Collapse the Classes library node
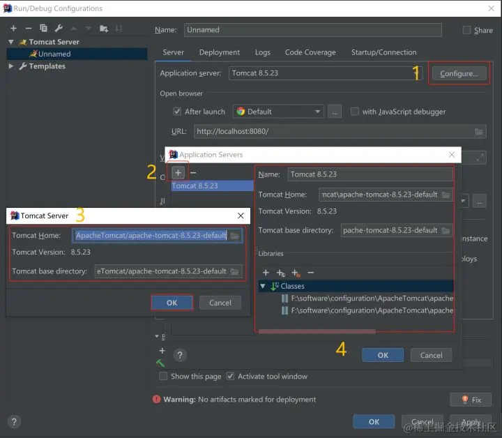Screen dimensions: 502x438 [263, 286]
